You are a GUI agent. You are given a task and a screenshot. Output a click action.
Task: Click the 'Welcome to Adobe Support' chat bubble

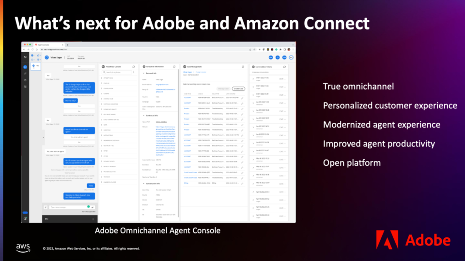tap(79, 196)
